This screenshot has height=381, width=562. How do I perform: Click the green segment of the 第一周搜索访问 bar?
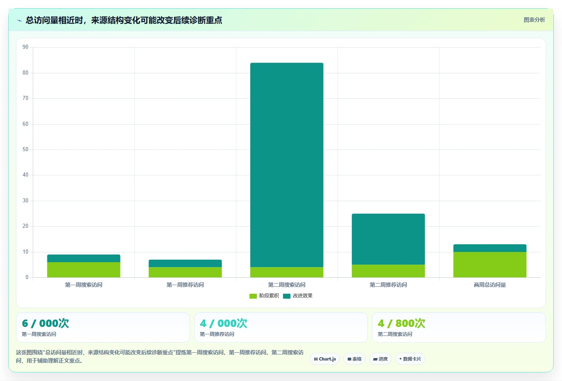pos(84,270)
